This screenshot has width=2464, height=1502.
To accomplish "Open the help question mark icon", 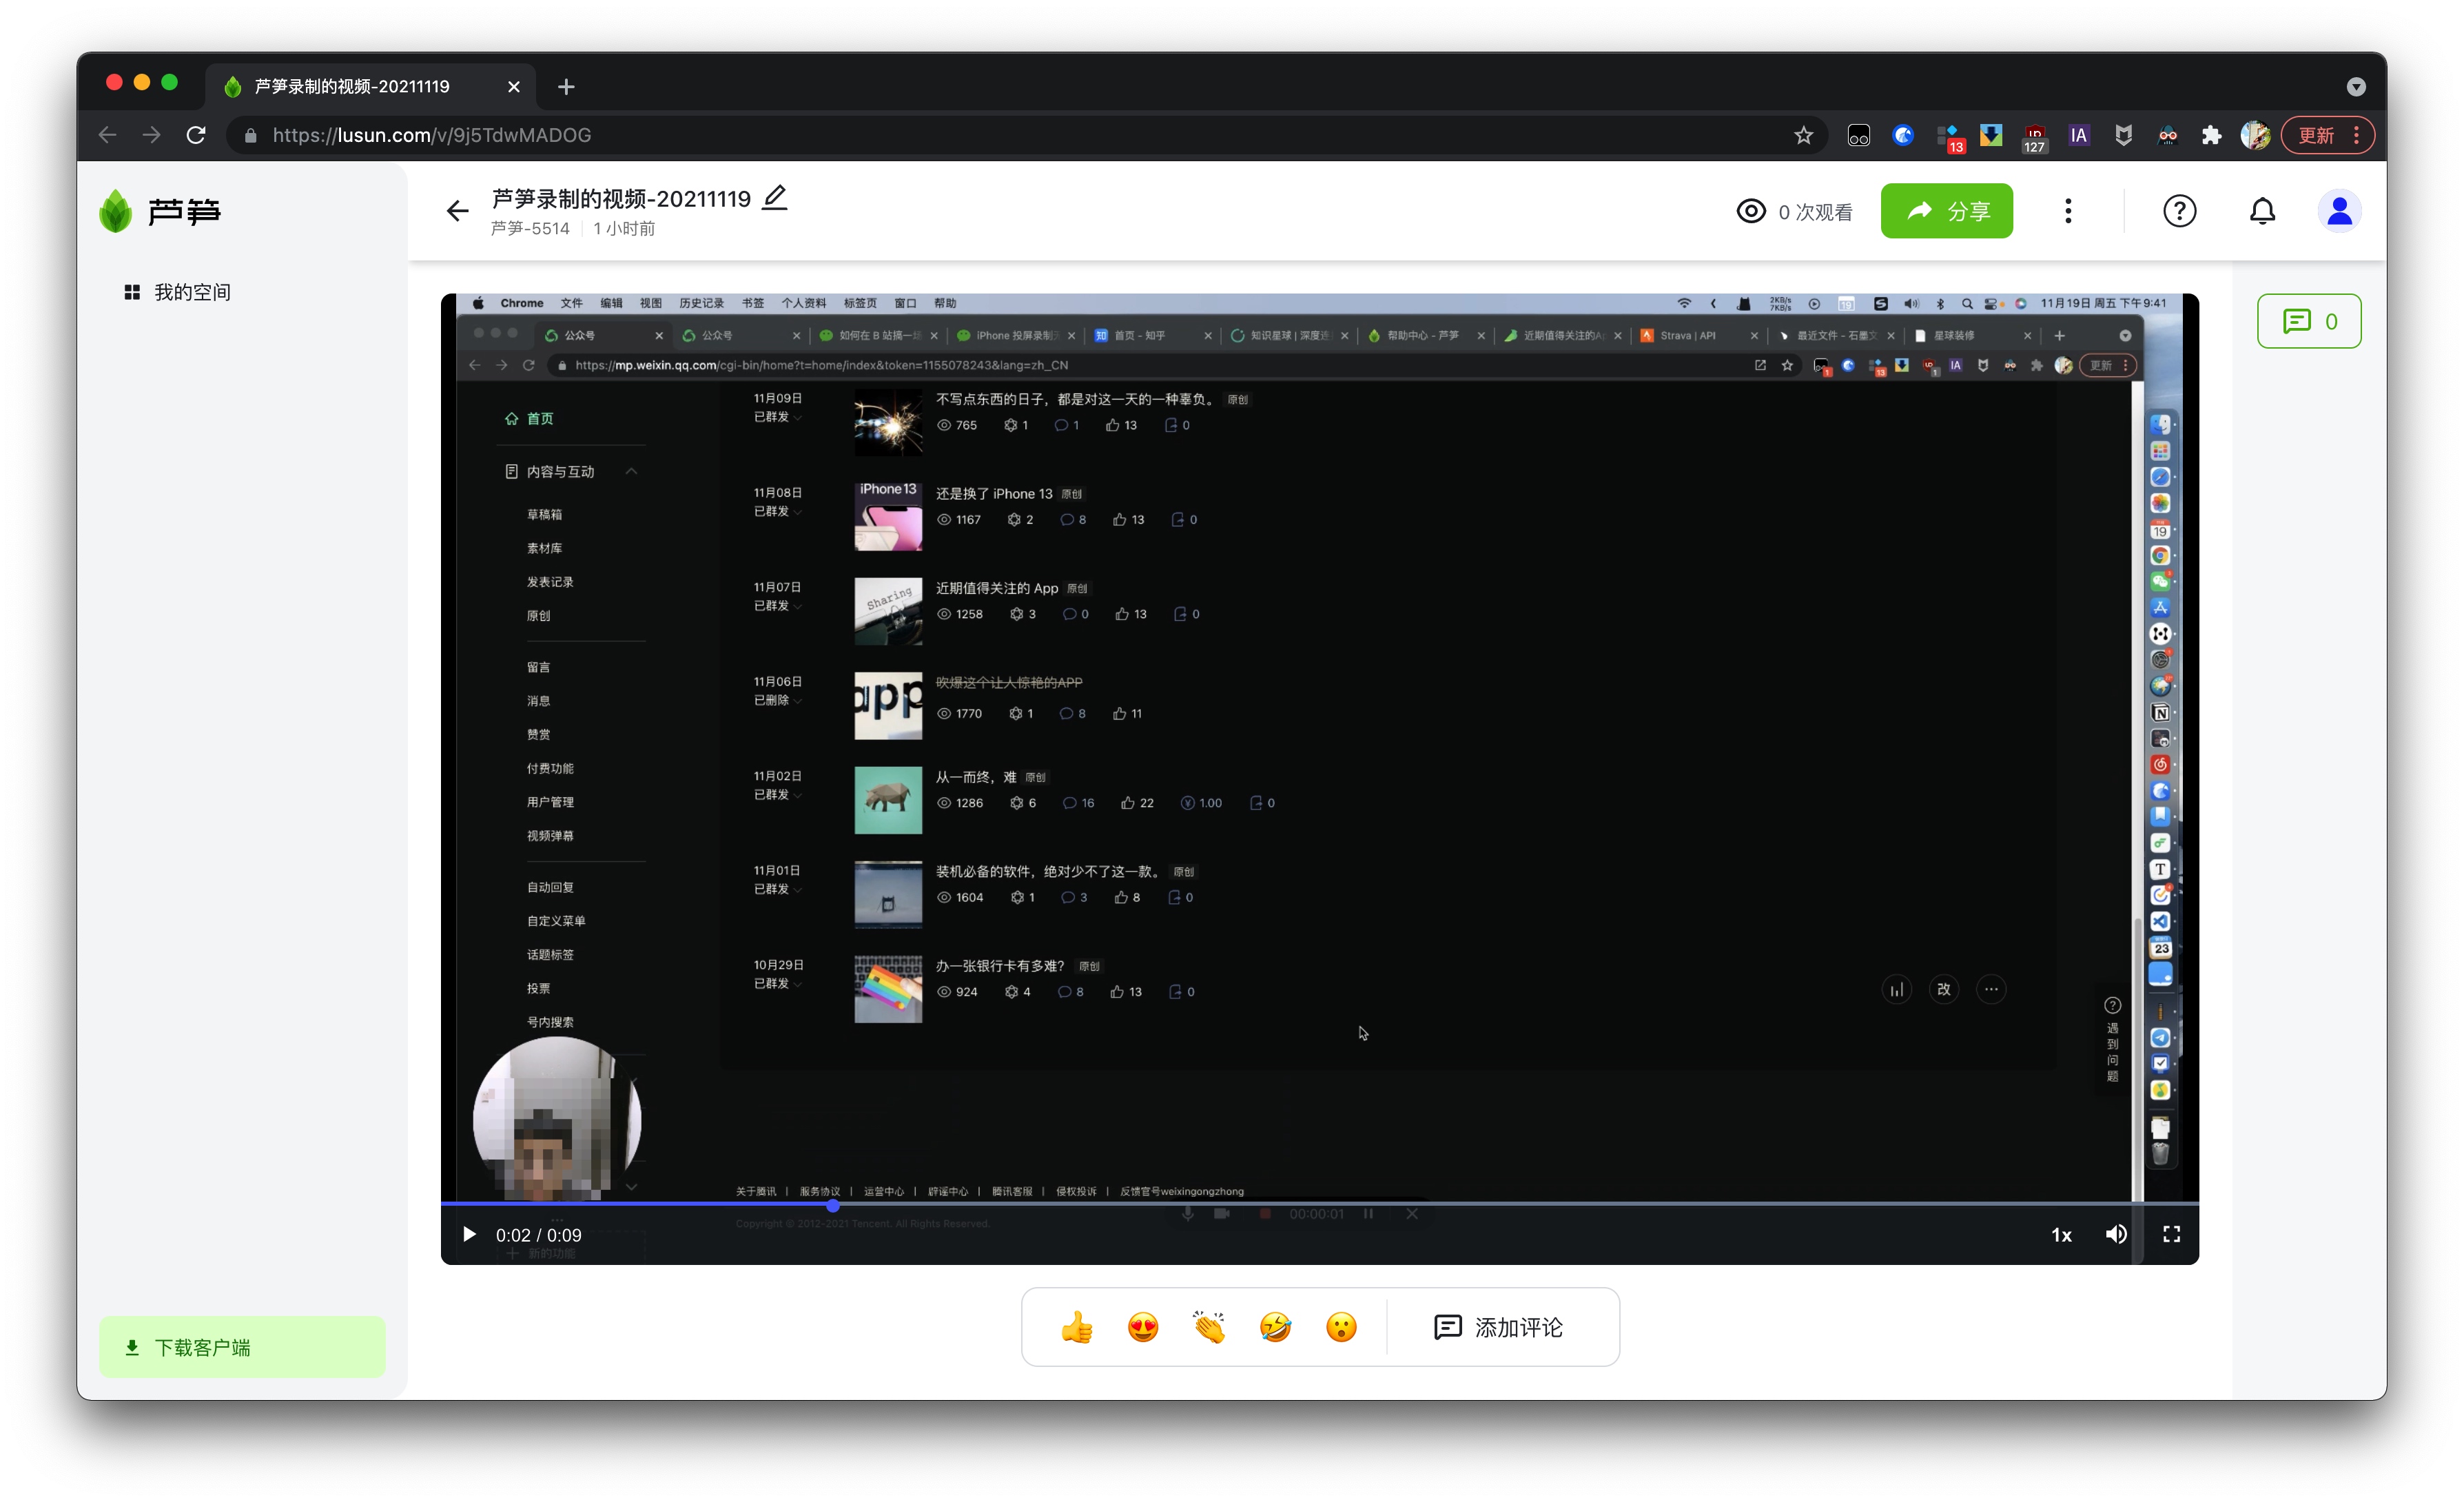I will [2179, 211].
